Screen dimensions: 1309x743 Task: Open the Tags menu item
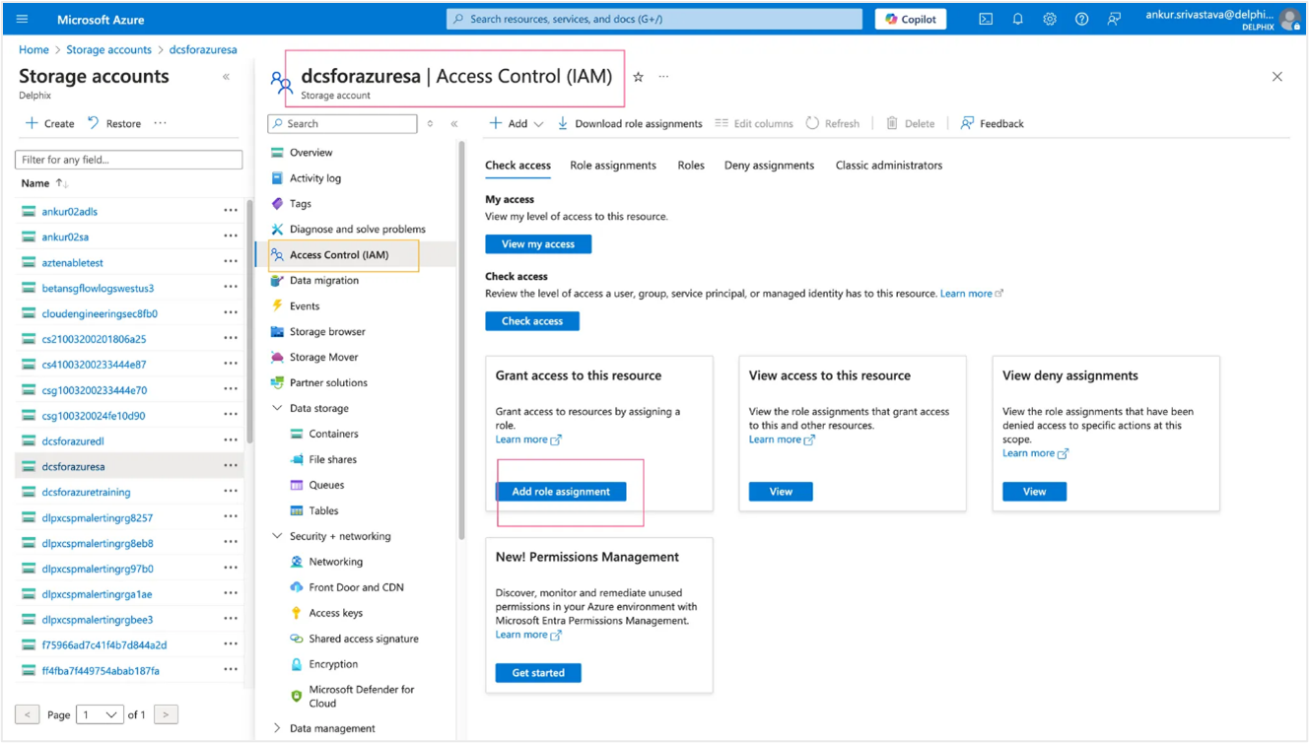[x=300, y=203]
